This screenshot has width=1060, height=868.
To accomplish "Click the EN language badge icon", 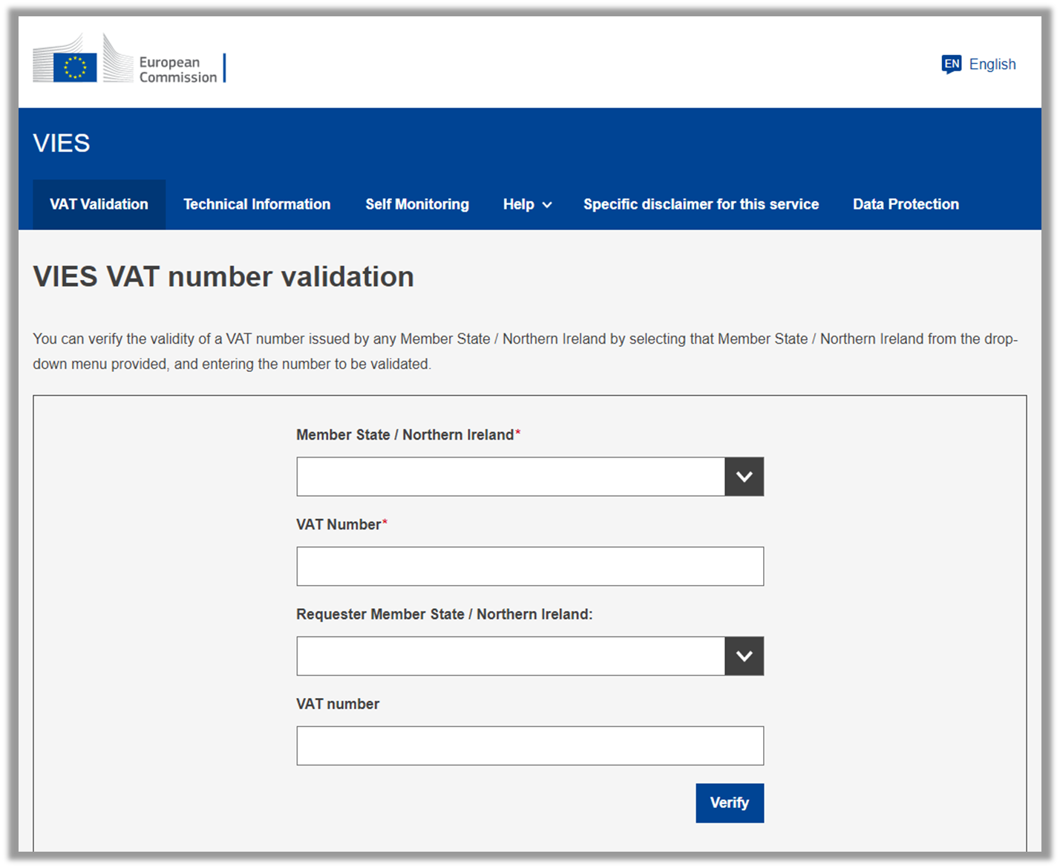I will click(x=951, y=65).
